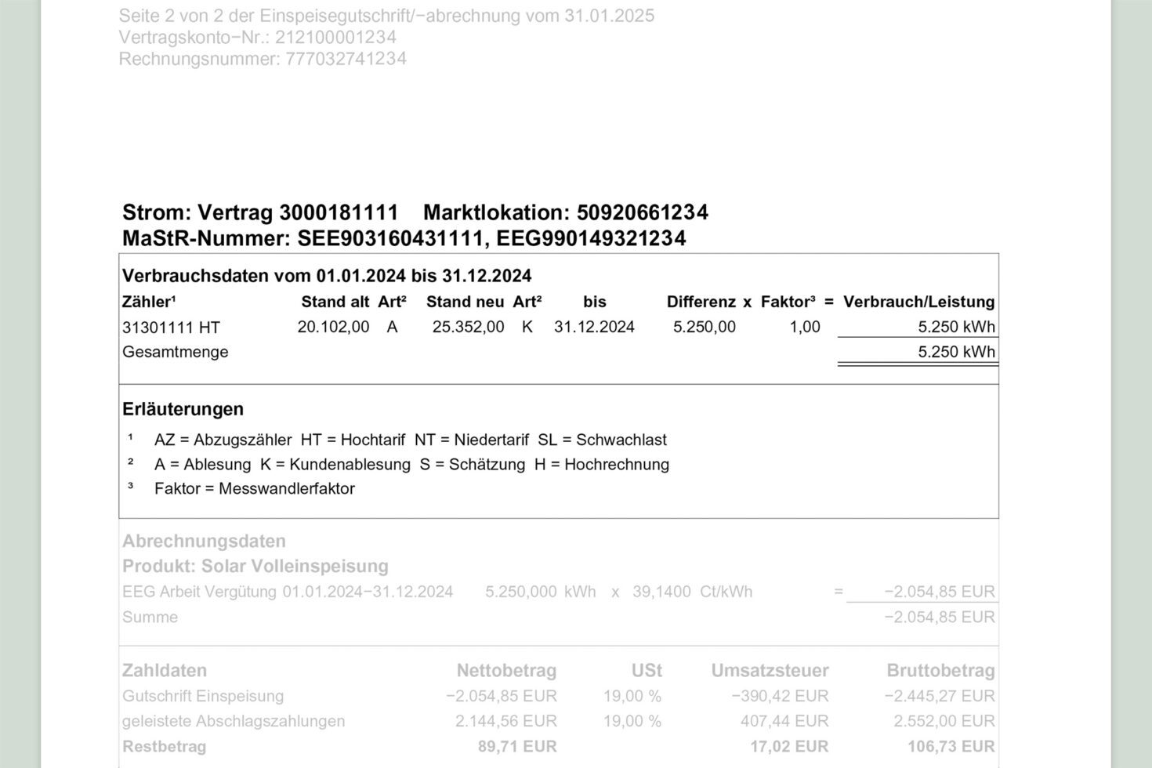This screenshot has height=768, width=1152.
Task: Click the Restbetrag gross value 106,73 EUR
Action: (x=951, y=747)
